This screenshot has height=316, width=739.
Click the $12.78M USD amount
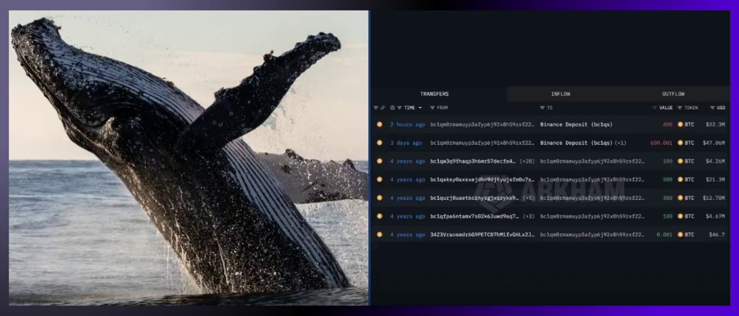[714, 198]
